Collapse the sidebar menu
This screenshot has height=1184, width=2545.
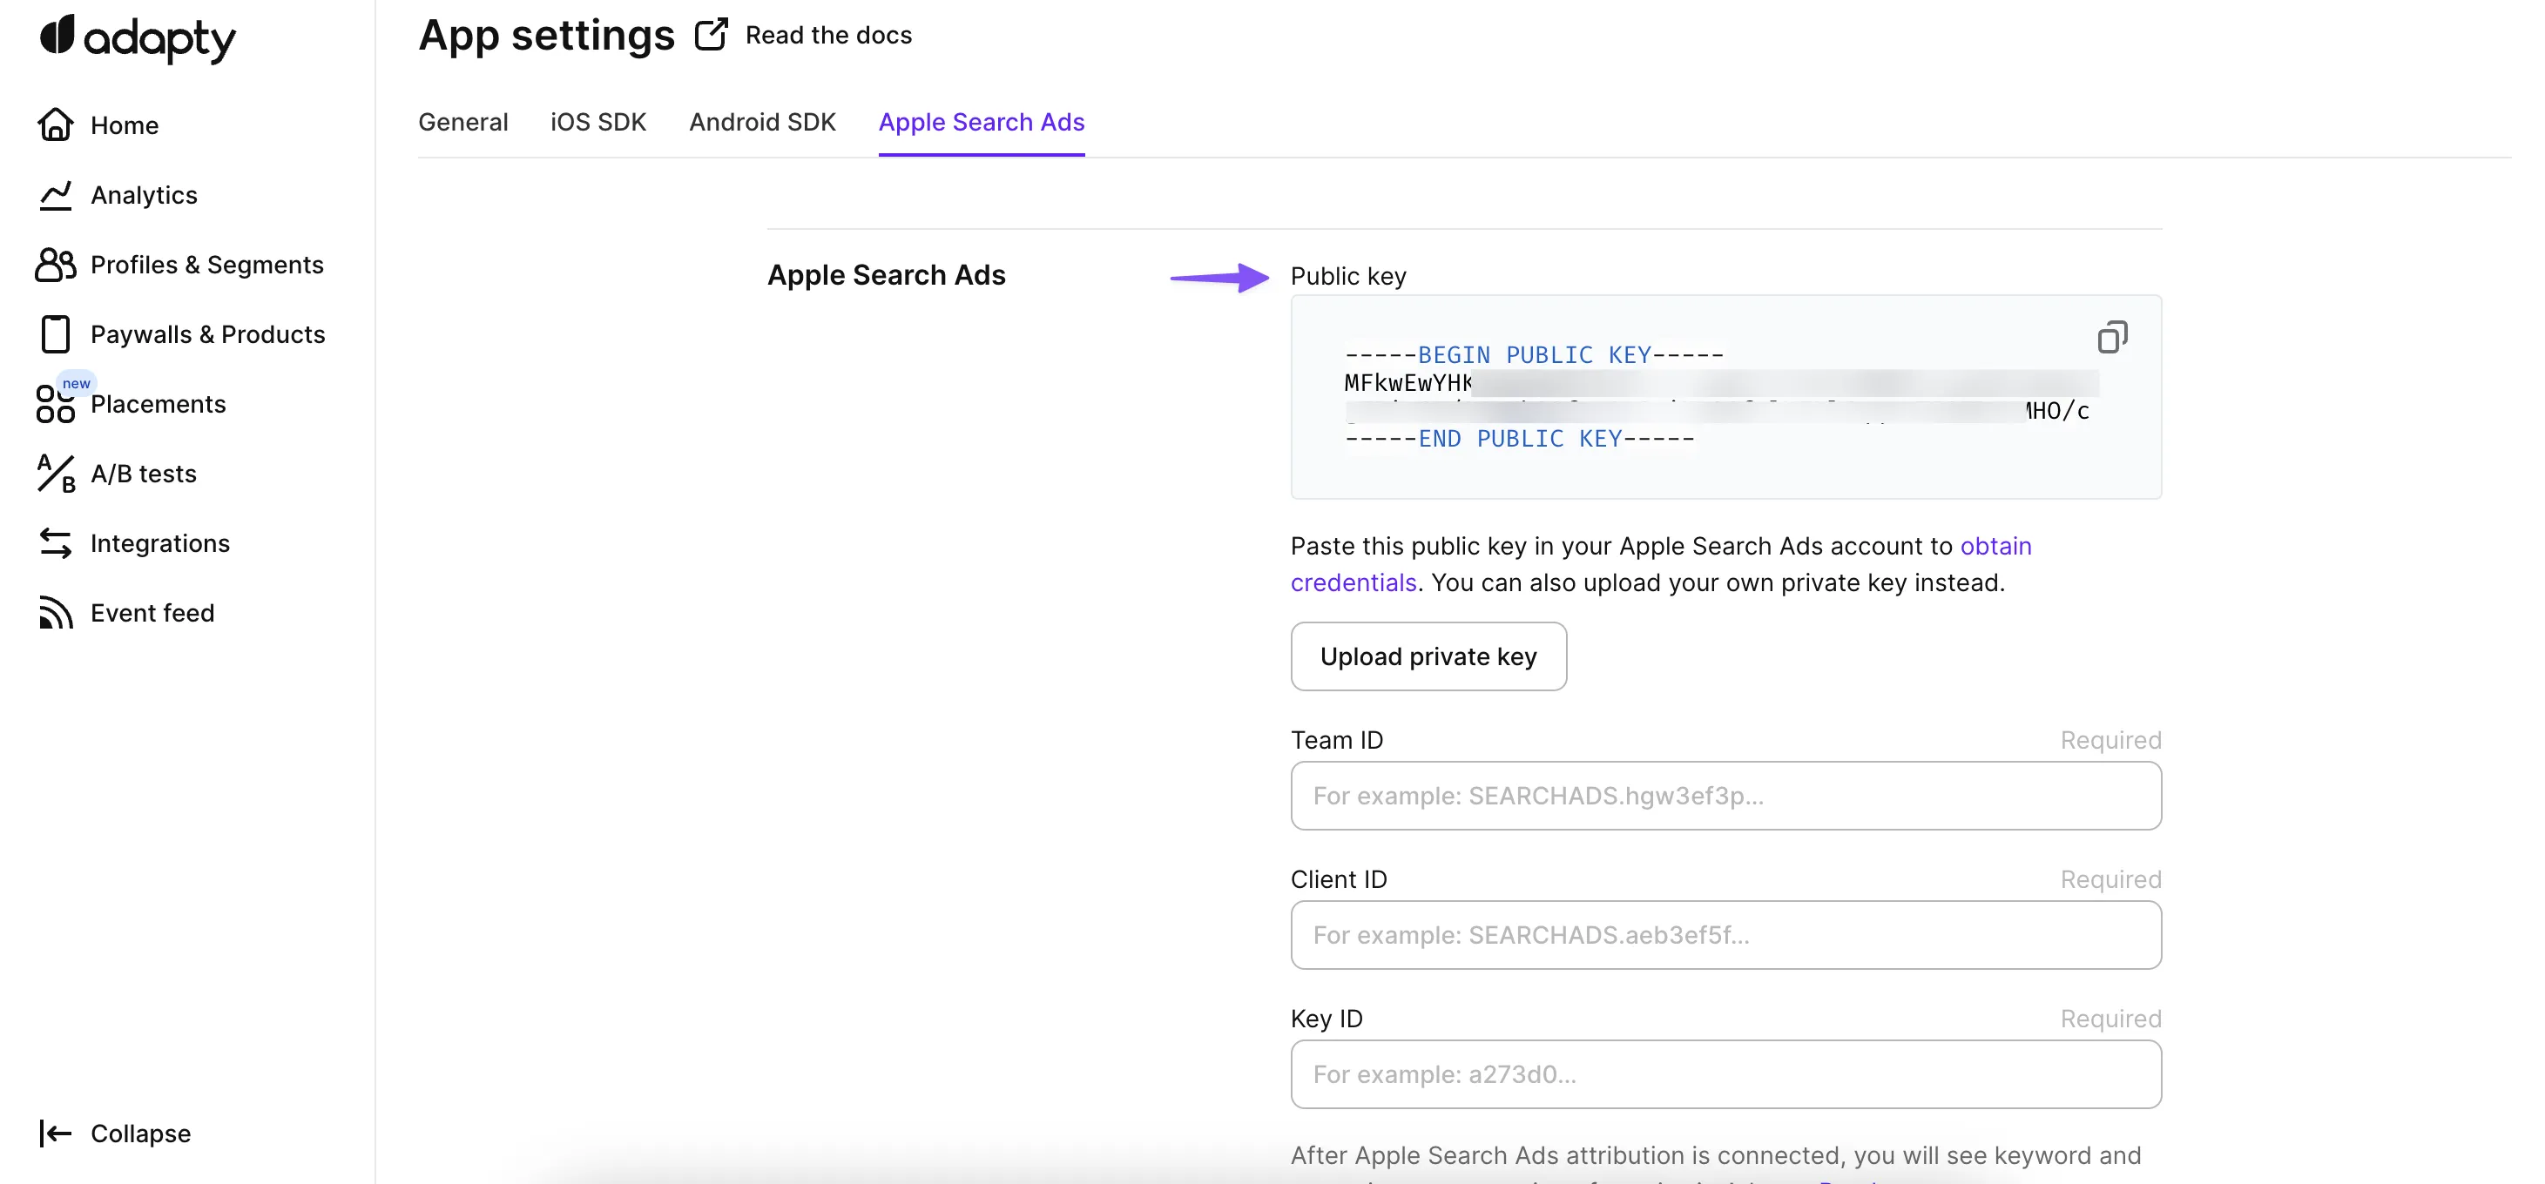(x=115, y=1133)
